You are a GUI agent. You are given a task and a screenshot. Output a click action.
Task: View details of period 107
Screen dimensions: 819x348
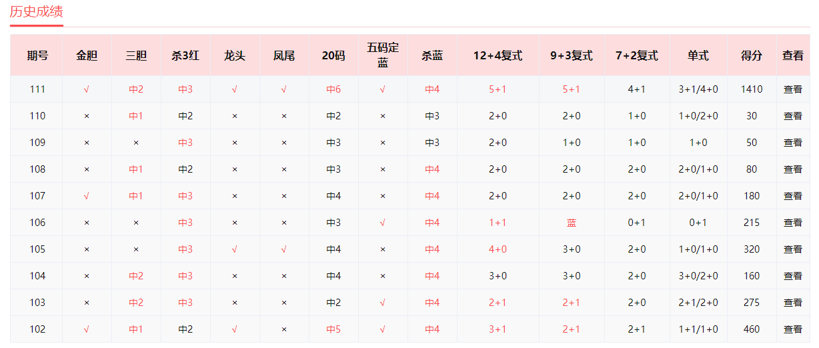pyautogui.click(x=792, y=196)
